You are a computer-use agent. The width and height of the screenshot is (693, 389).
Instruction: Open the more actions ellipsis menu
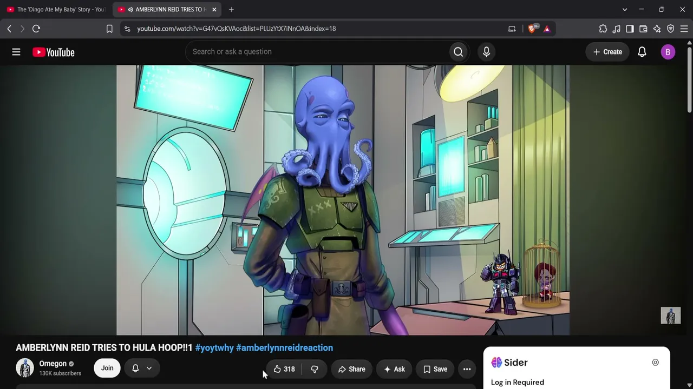[467, 369]
